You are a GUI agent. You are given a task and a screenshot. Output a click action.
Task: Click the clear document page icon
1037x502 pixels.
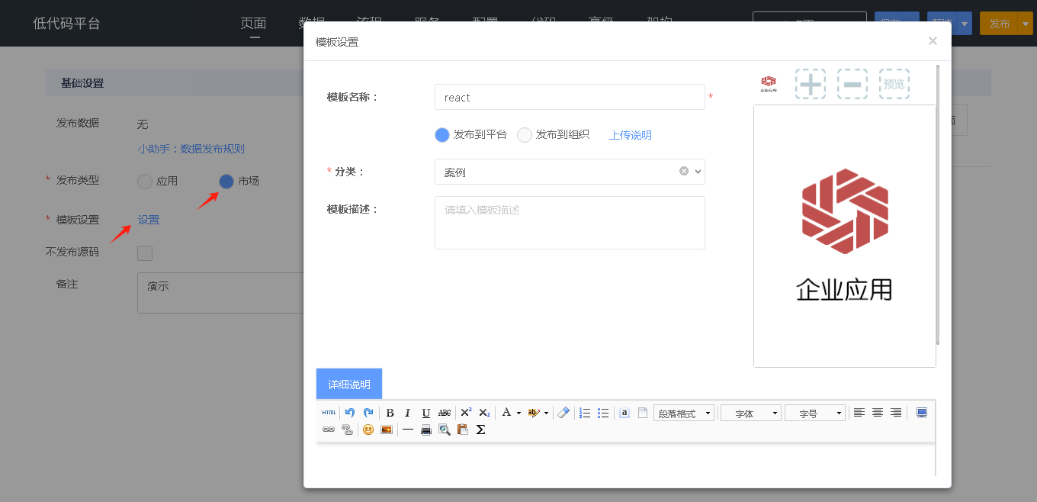click(643, 413)
